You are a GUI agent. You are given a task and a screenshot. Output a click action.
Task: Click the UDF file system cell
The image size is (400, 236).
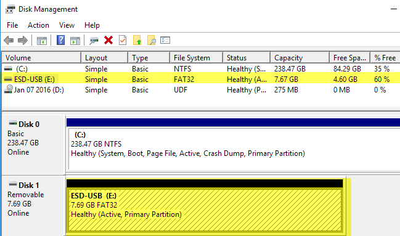point(181,90)
